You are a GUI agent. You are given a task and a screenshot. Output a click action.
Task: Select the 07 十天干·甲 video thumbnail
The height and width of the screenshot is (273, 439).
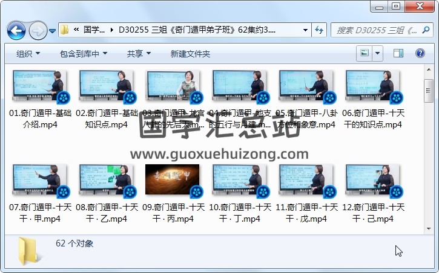tap(40, 181)
